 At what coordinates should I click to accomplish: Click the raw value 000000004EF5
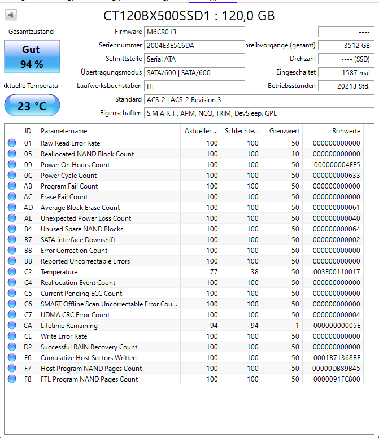click(337, 164)
